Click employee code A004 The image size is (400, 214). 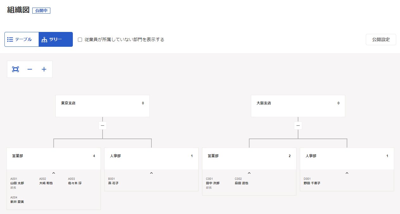tap(14, 197)
